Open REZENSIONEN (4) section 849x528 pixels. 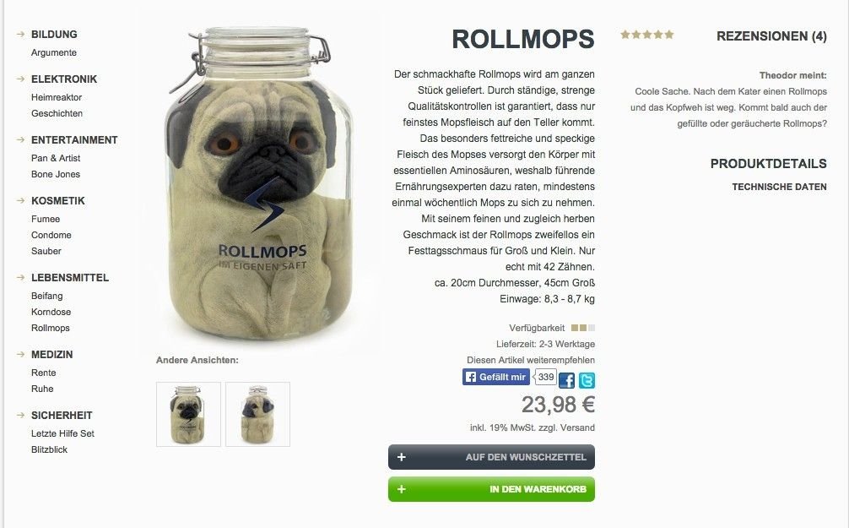pyautogui.click(x=771, y=36)
